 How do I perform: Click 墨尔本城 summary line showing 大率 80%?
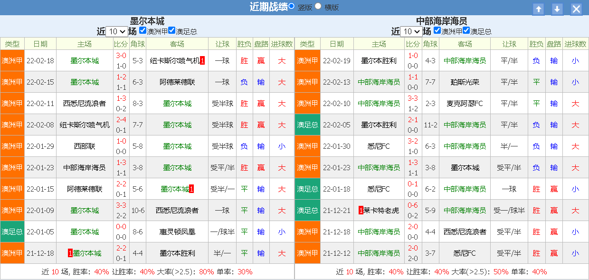(x=147, y=272)
